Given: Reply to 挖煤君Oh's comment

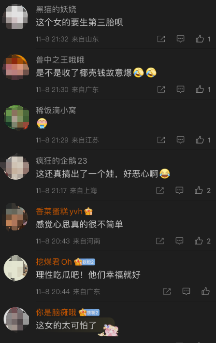Looking at the screenshot, I should tap(186, 292).
